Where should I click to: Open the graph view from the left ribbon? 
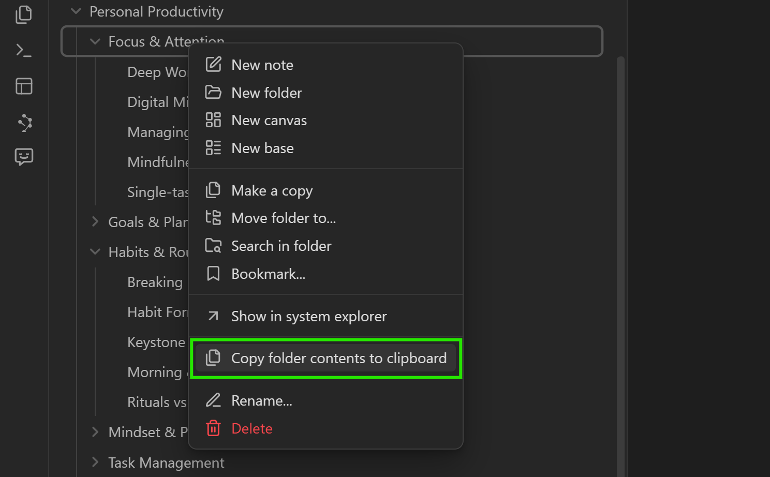[x=24, y=123]
